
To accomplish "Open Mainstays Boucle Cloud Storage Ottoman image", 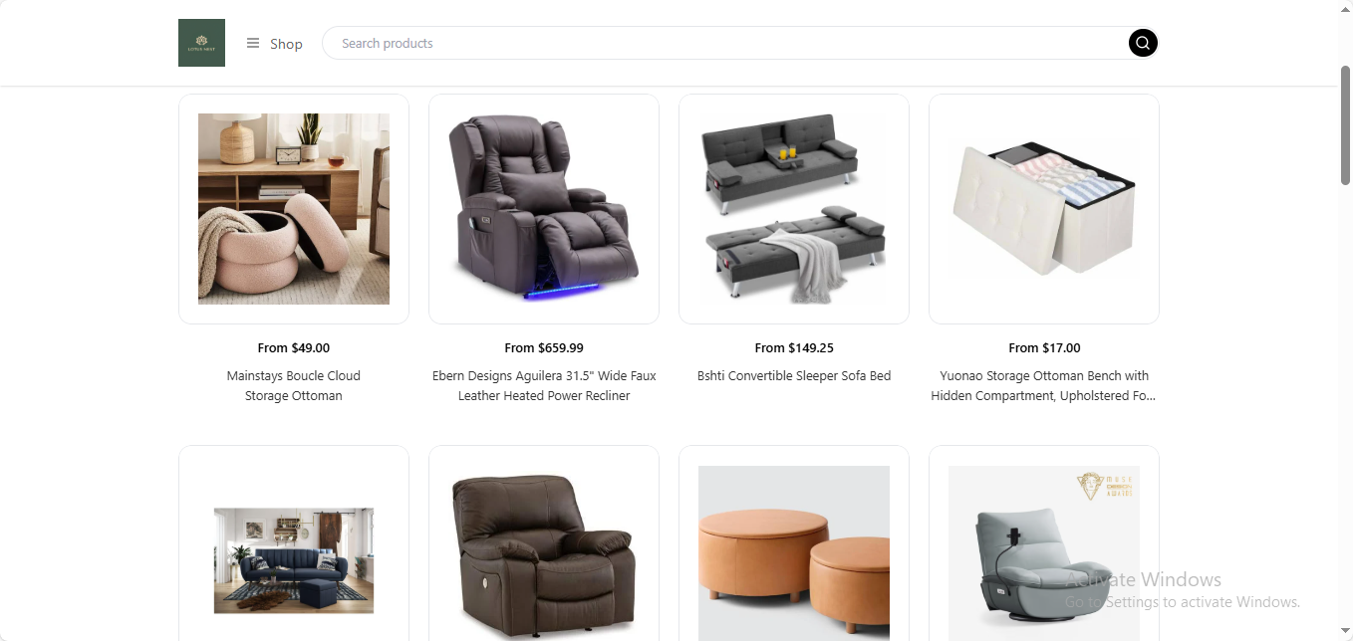I will pyautogui.click(x=294, y=209).
